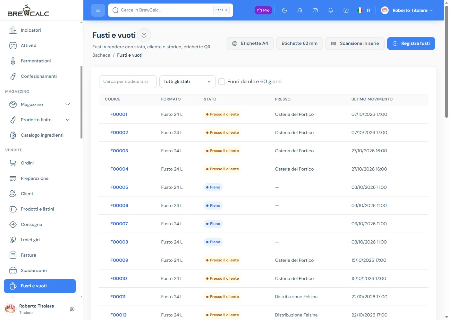Go to Preparazione in the sidebar
449x320 pixels.
click(40, 178)
